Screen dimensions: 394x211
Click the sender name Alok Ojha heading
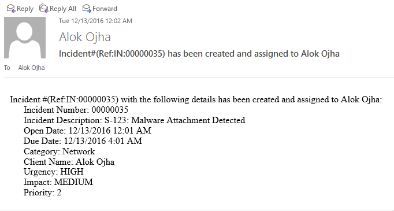coord(85,37)
